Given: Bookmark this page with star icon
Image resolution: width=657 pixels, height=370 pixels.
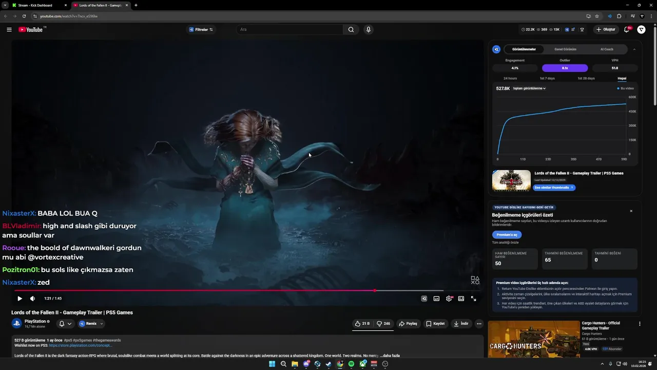Looking at the screenshot, I should tap(597, 16).
